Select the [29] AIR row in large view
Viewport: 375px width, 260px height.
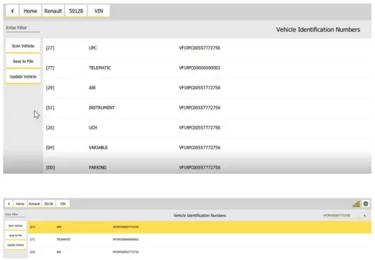[207, 88]
